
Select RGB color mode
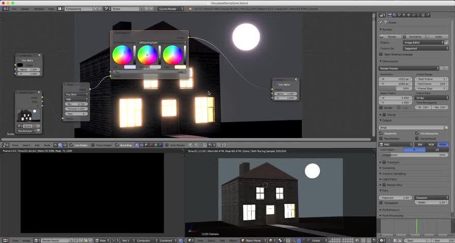[431, 144]
